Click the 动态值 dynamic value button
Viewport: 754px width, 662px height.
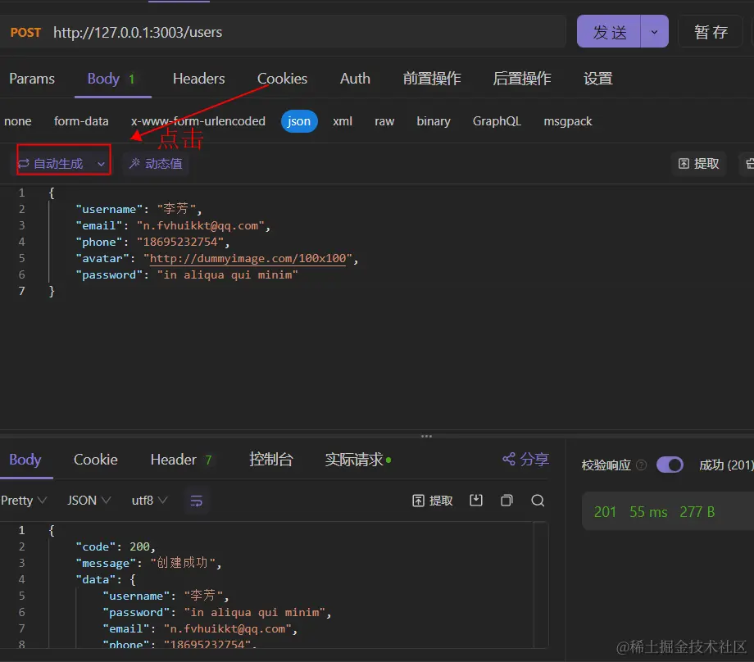coord(156,164)
